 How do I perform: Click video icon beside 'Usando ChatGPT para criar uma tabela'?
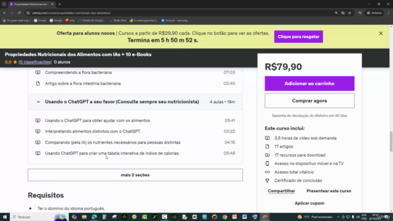tap(38, 153)
